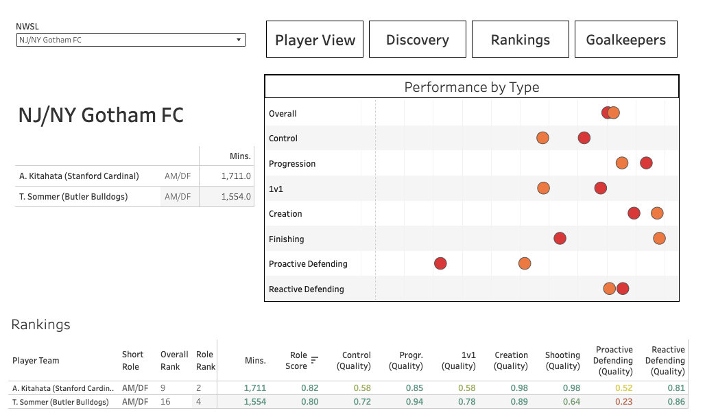This screenshot has height=417, width=705.
Task: Click the Shooting (Quality) column header
Action: [562, 360]
